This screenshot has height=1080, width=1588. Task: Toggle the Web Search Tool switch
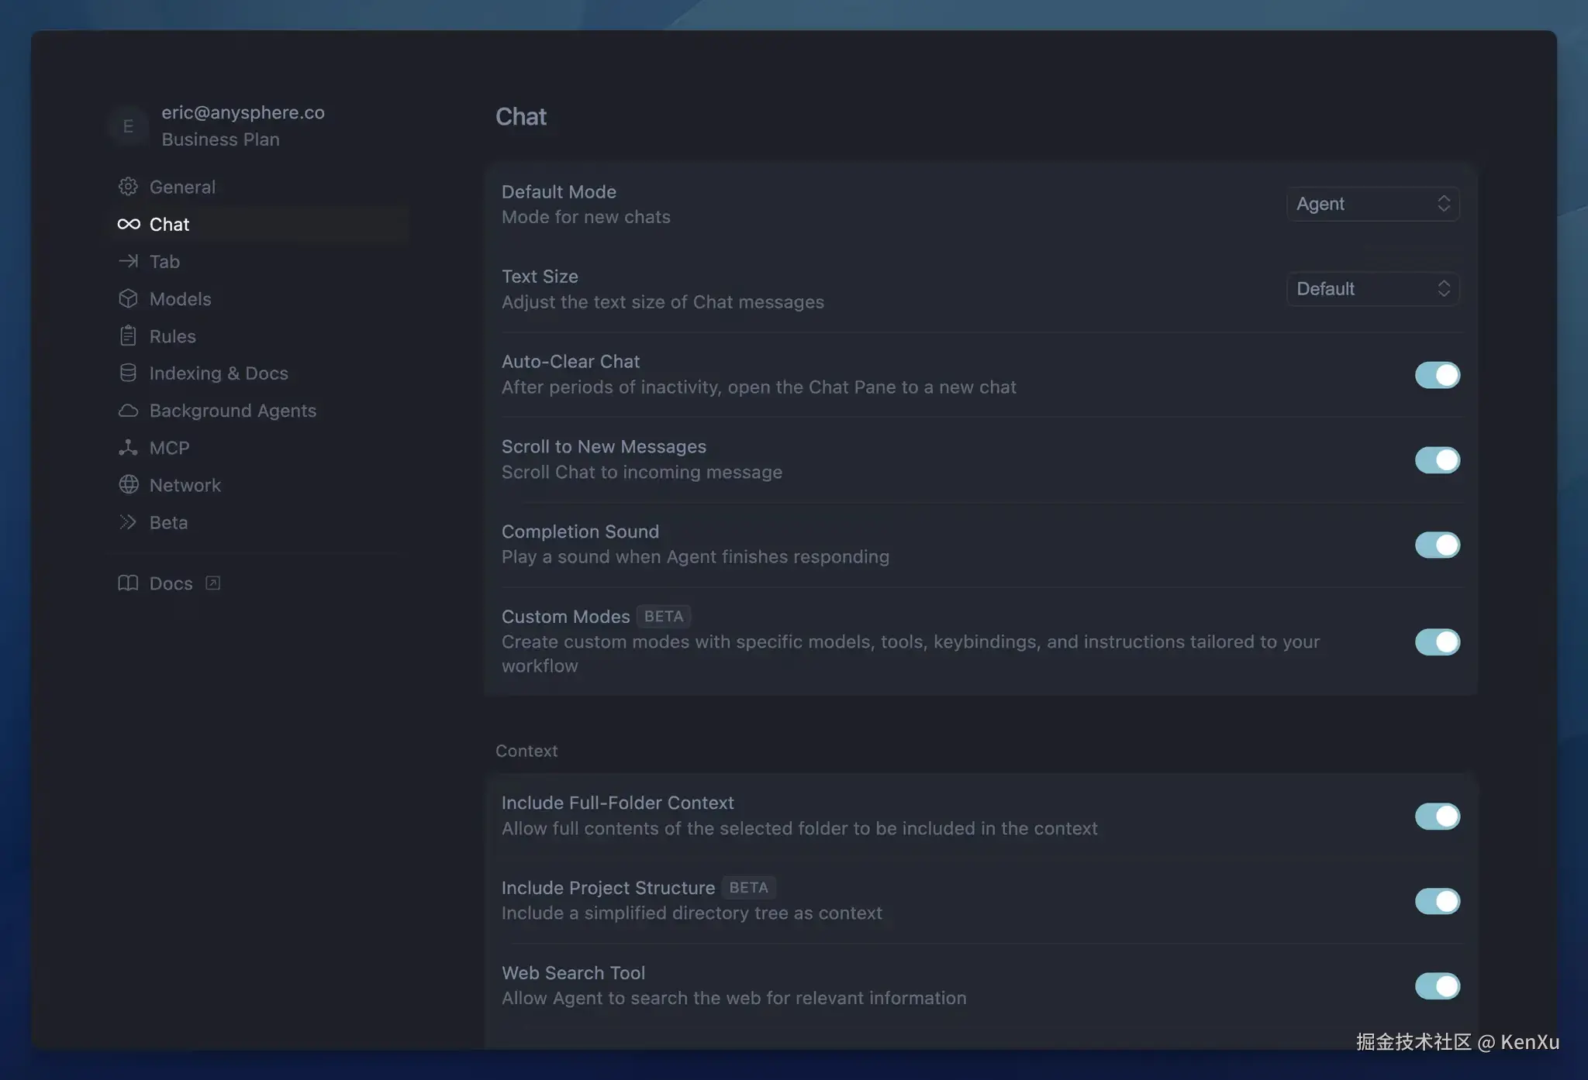(1437, 985)
